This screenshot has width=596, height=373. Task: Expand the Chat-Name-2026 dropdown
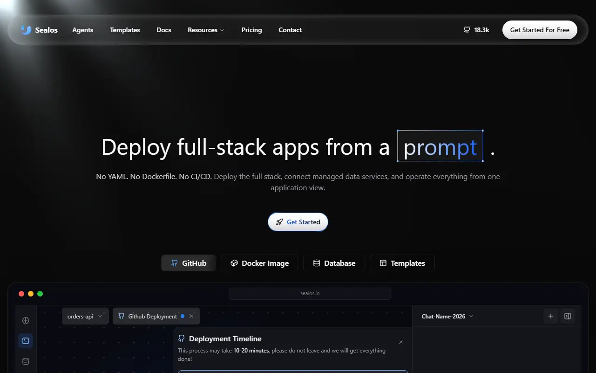tap(447, 316)
